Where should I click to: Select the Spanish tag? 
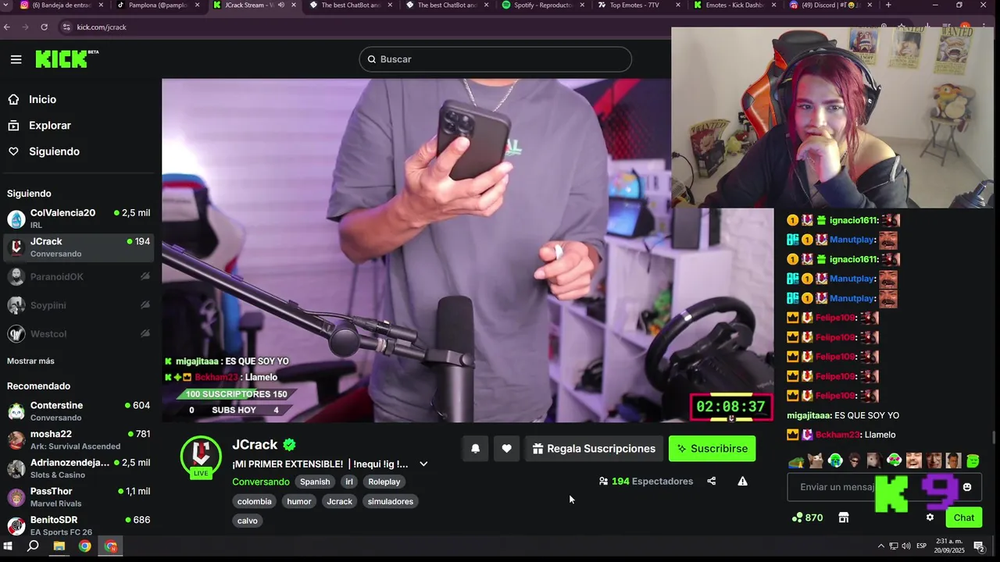coord(315,482)
